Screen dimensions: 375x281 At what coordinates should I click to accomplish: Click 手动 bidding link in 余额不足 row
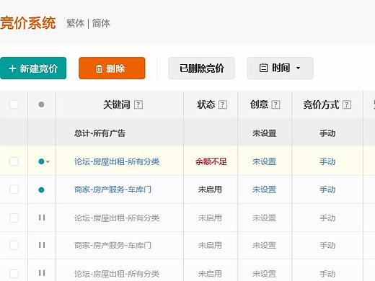pos(327,161)
